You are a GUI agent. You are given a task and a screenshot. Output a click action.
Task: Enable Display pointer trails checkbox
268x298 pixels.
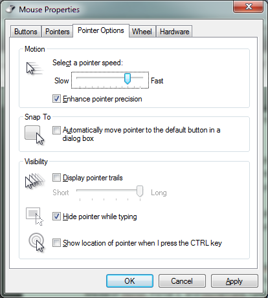click(56, 178)
